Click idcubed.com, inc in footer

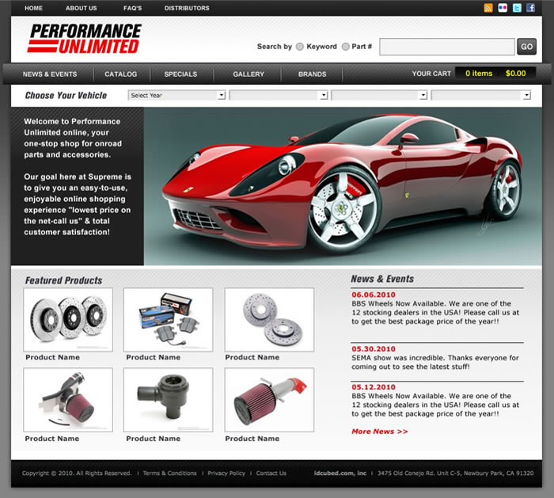340,473
